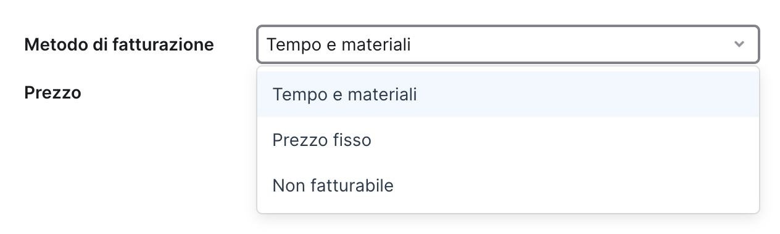Set billing method to Prezzo fisso

[508, 140]
